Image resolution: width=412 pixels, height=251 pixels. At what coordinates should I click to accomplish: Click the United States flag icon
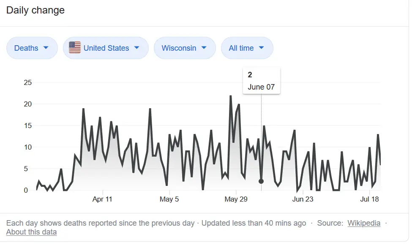75,48
